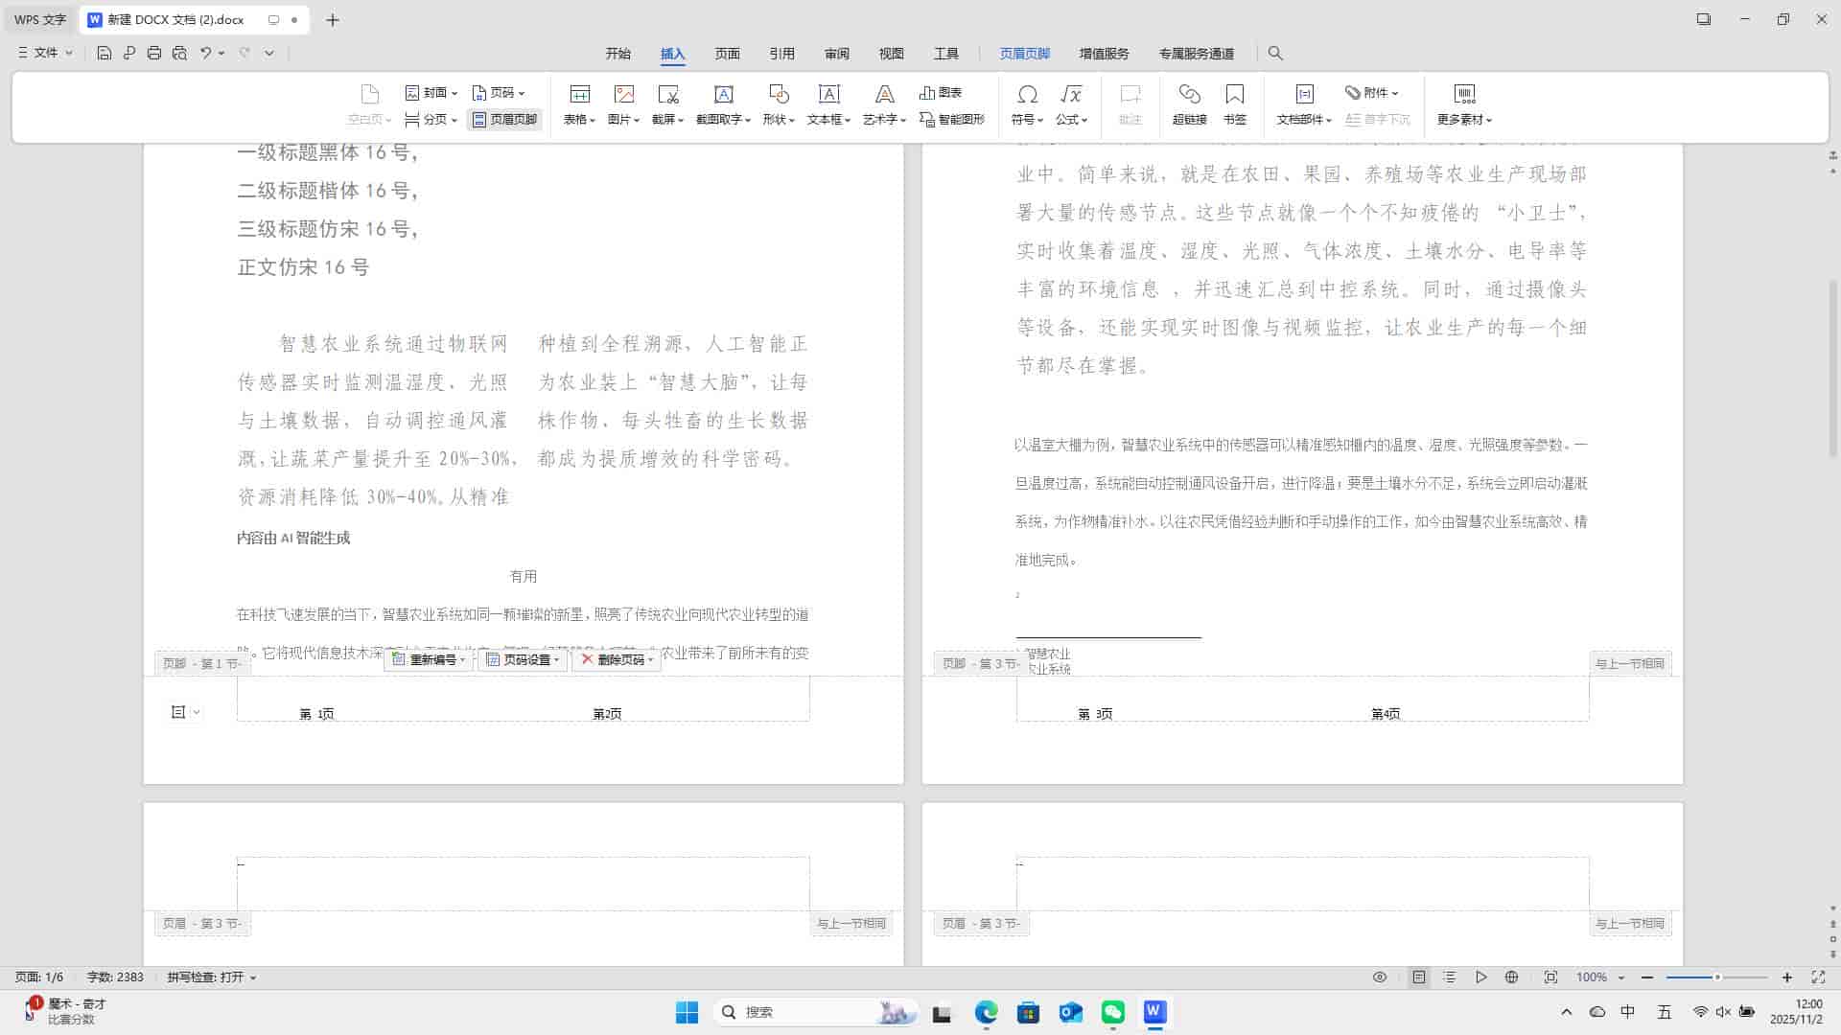The image size is (1841, 1035).
Task: Click the Windows Start button
Action: click(x=687, y=1012)
